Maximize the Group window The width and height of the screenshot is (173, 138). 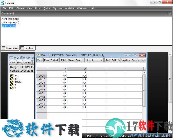[x=135, y=55]
